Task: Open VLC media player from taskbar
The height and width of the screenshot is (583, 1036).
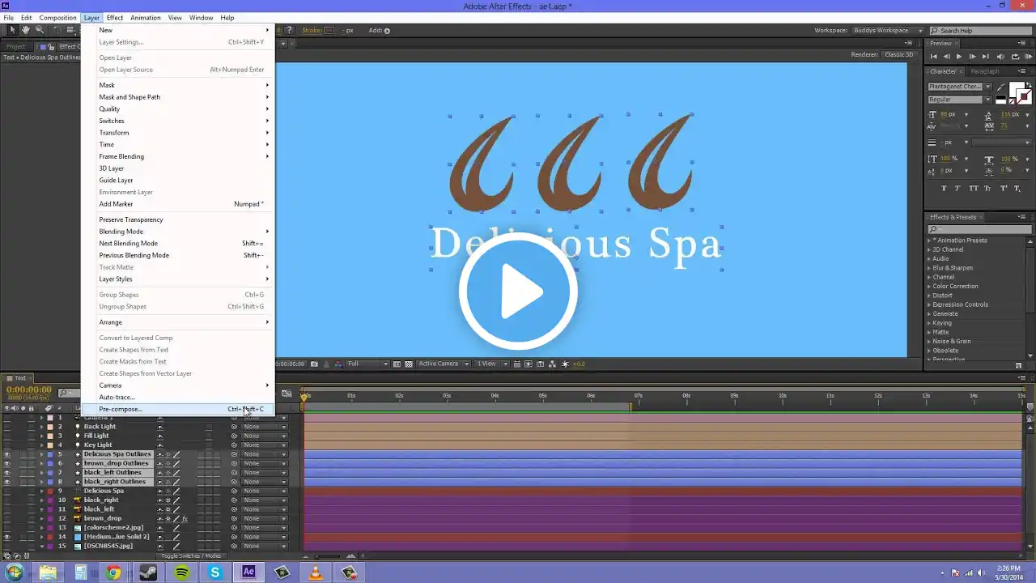Action: (x=316, y=572)
